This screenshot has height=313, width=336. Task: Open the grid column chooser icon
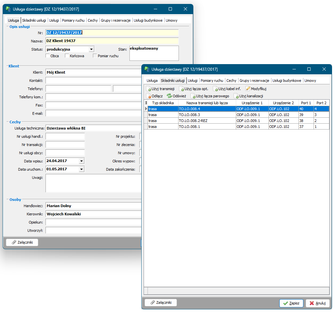point(146,103)
